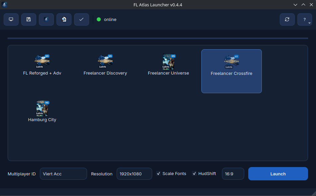Viewport: 316px width, 196px height.
Task: Click the online status label
Action: coord(110,19)
